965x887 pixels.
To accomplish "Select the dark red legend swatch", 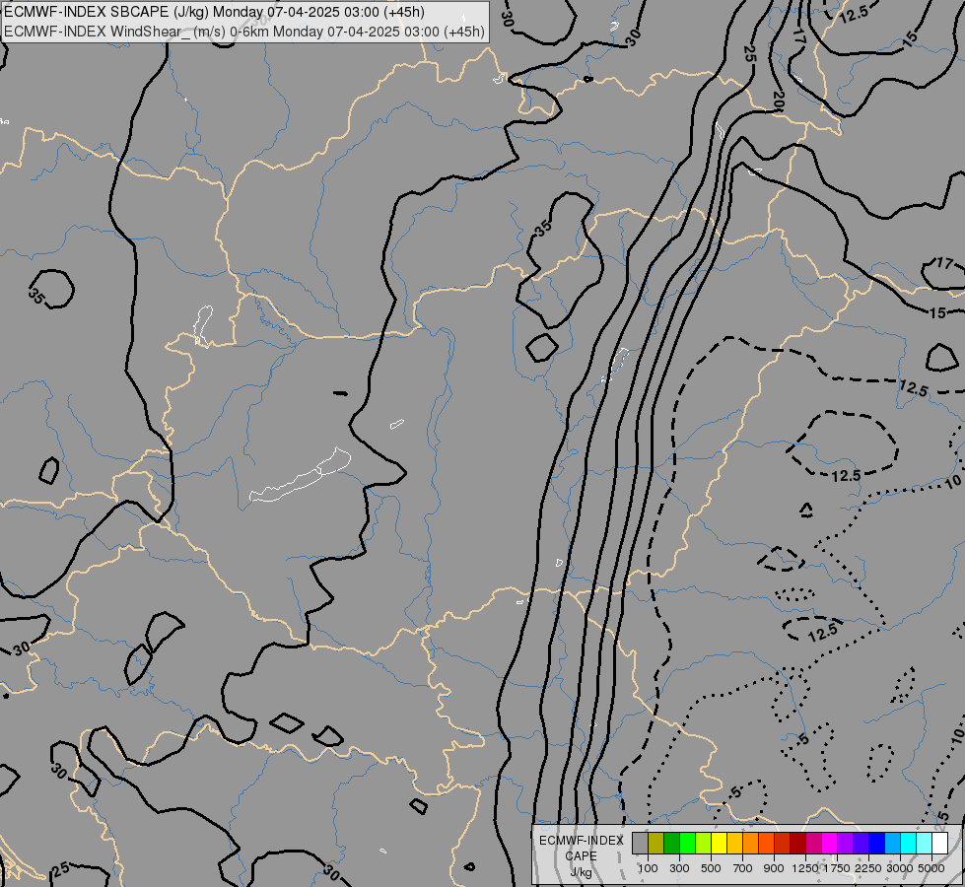I will pyautogui.click(x=798, y=843).
